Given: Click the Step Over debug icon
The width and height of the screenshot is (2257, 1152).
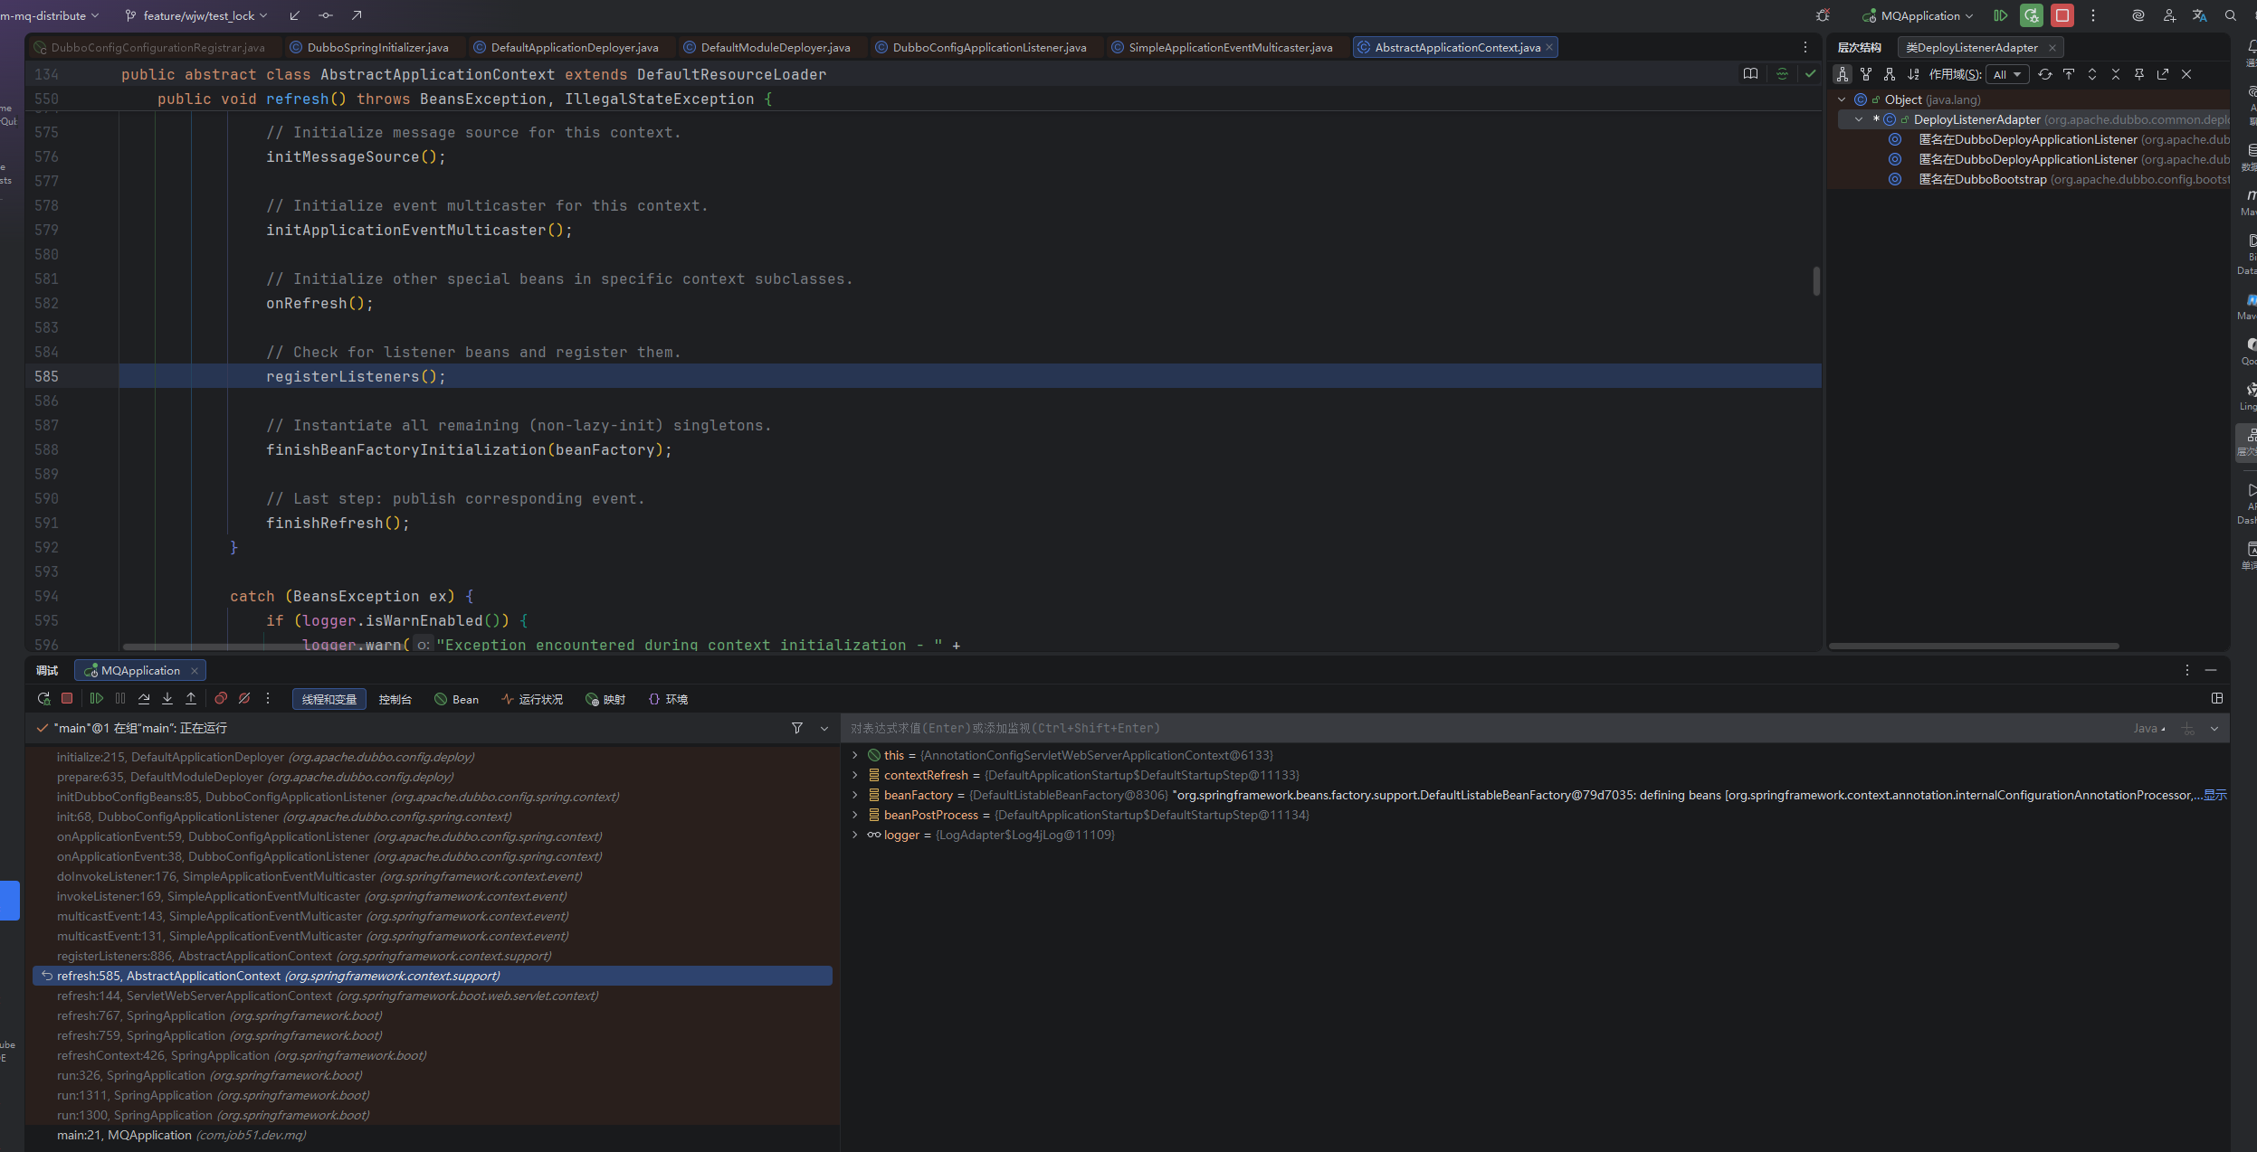Looking at the screenshot, I should 144,699.
